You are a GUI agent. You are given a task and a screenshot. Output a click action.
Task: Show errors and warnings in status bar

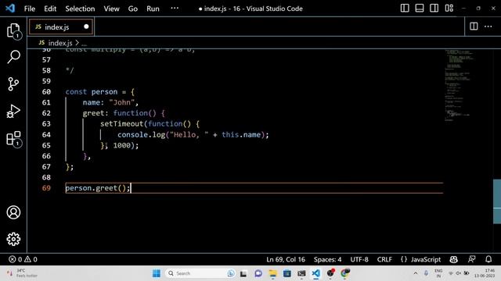pos(23,259)
